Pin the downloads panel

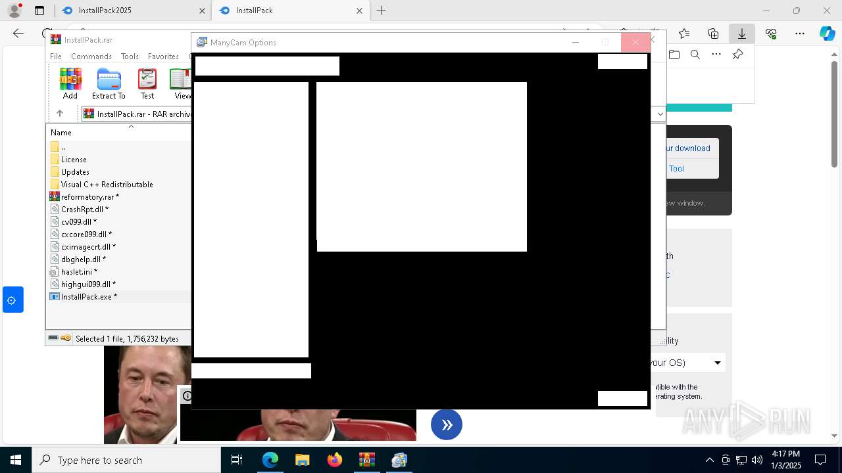737,55
